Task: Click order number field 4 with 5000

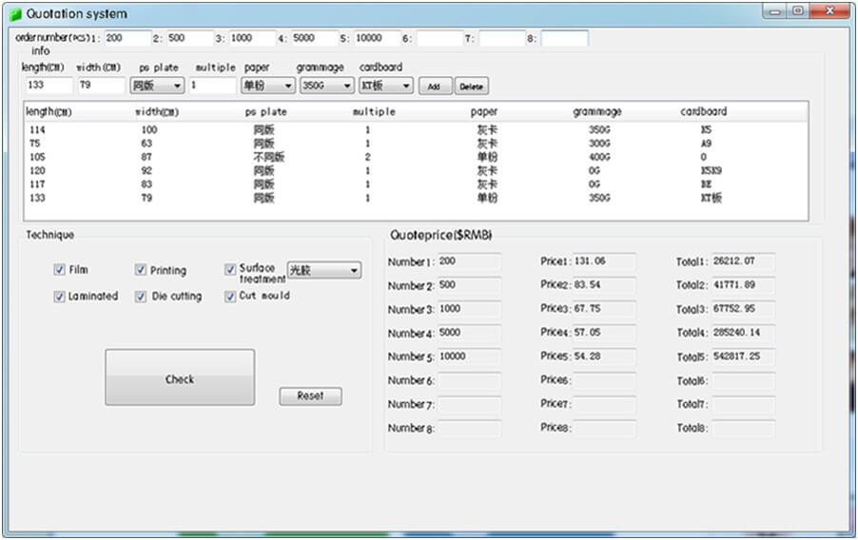Action: (314, 38)
